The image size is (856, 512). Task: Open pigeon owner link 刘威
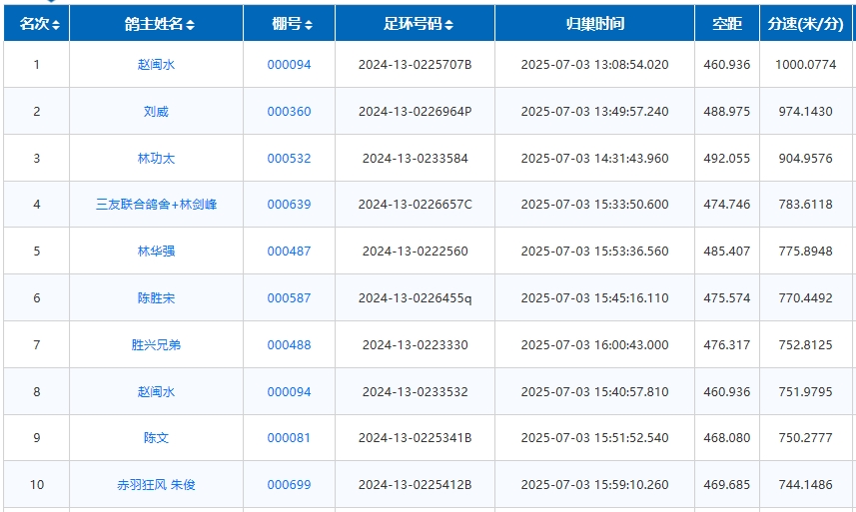click(x=156, y=112)
